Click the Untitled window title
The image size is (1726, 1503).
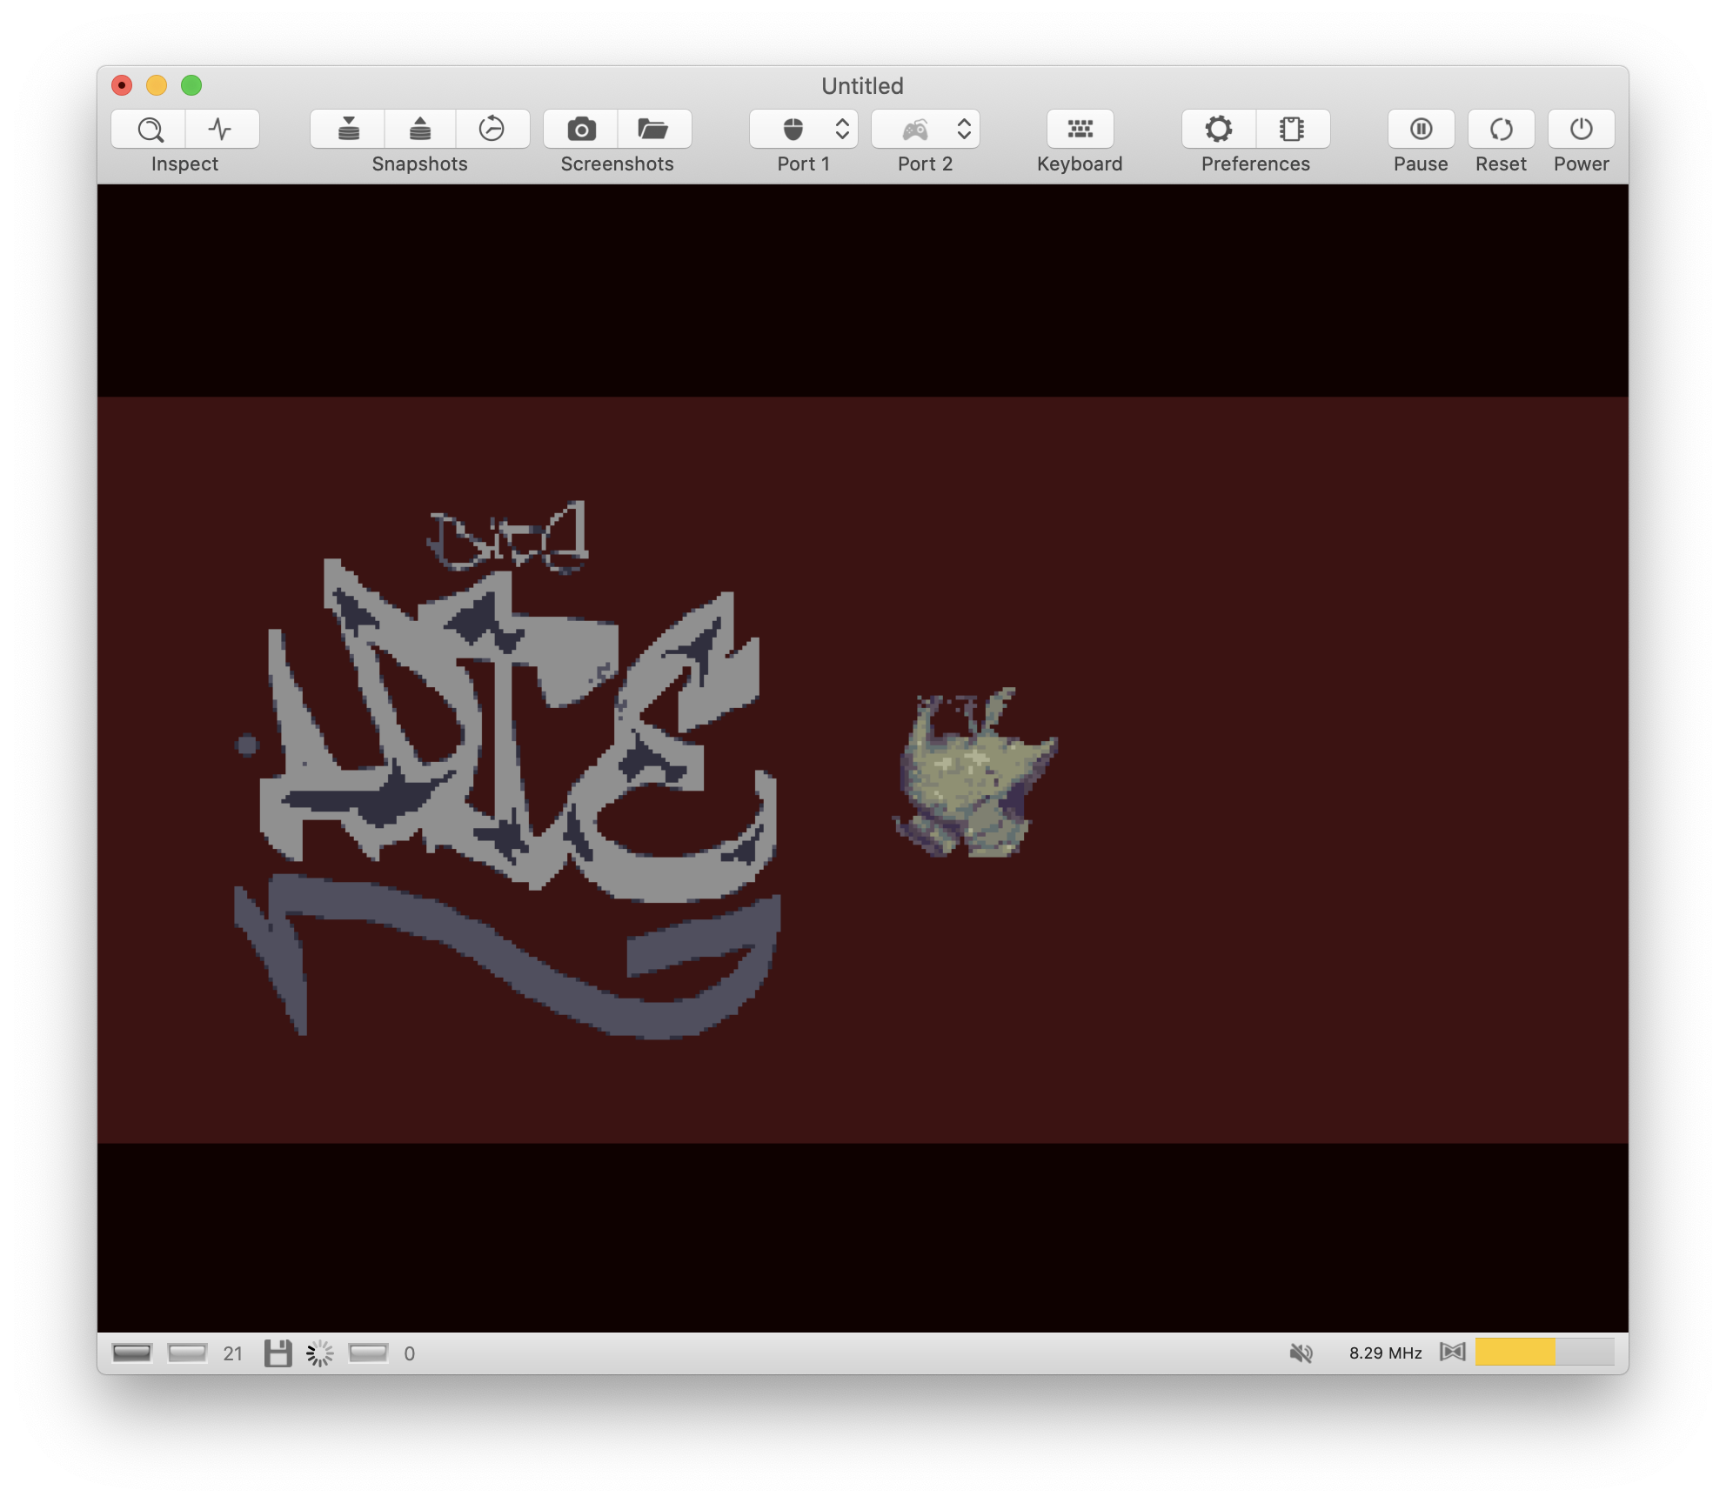click(862, 85)
